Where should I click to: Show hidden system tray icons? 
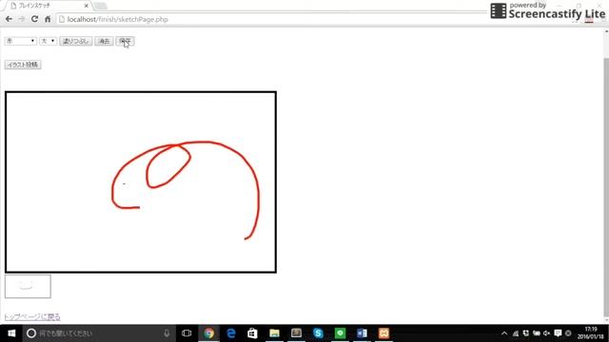(504, 333)
